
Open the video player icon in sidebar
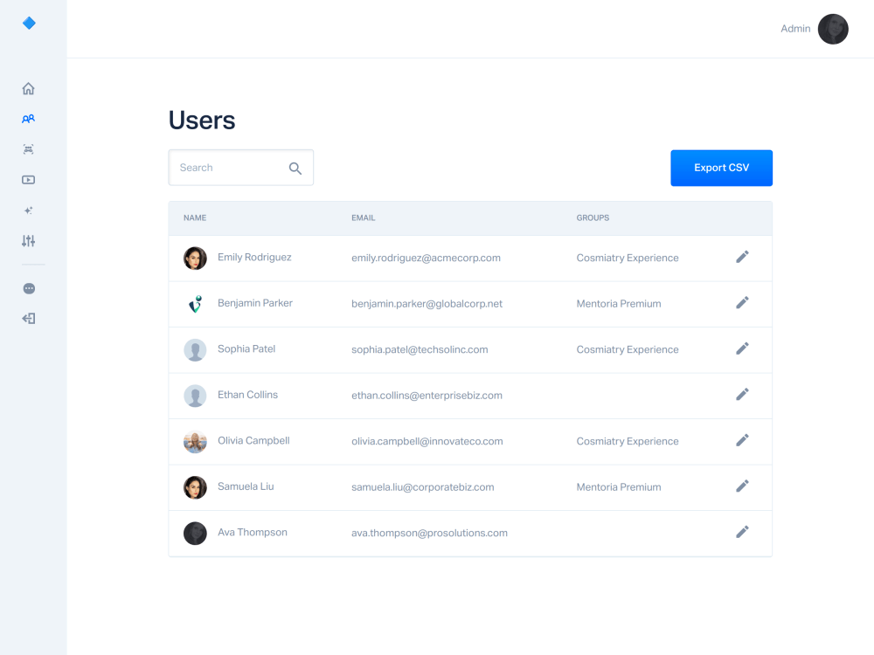pos(29,180)
